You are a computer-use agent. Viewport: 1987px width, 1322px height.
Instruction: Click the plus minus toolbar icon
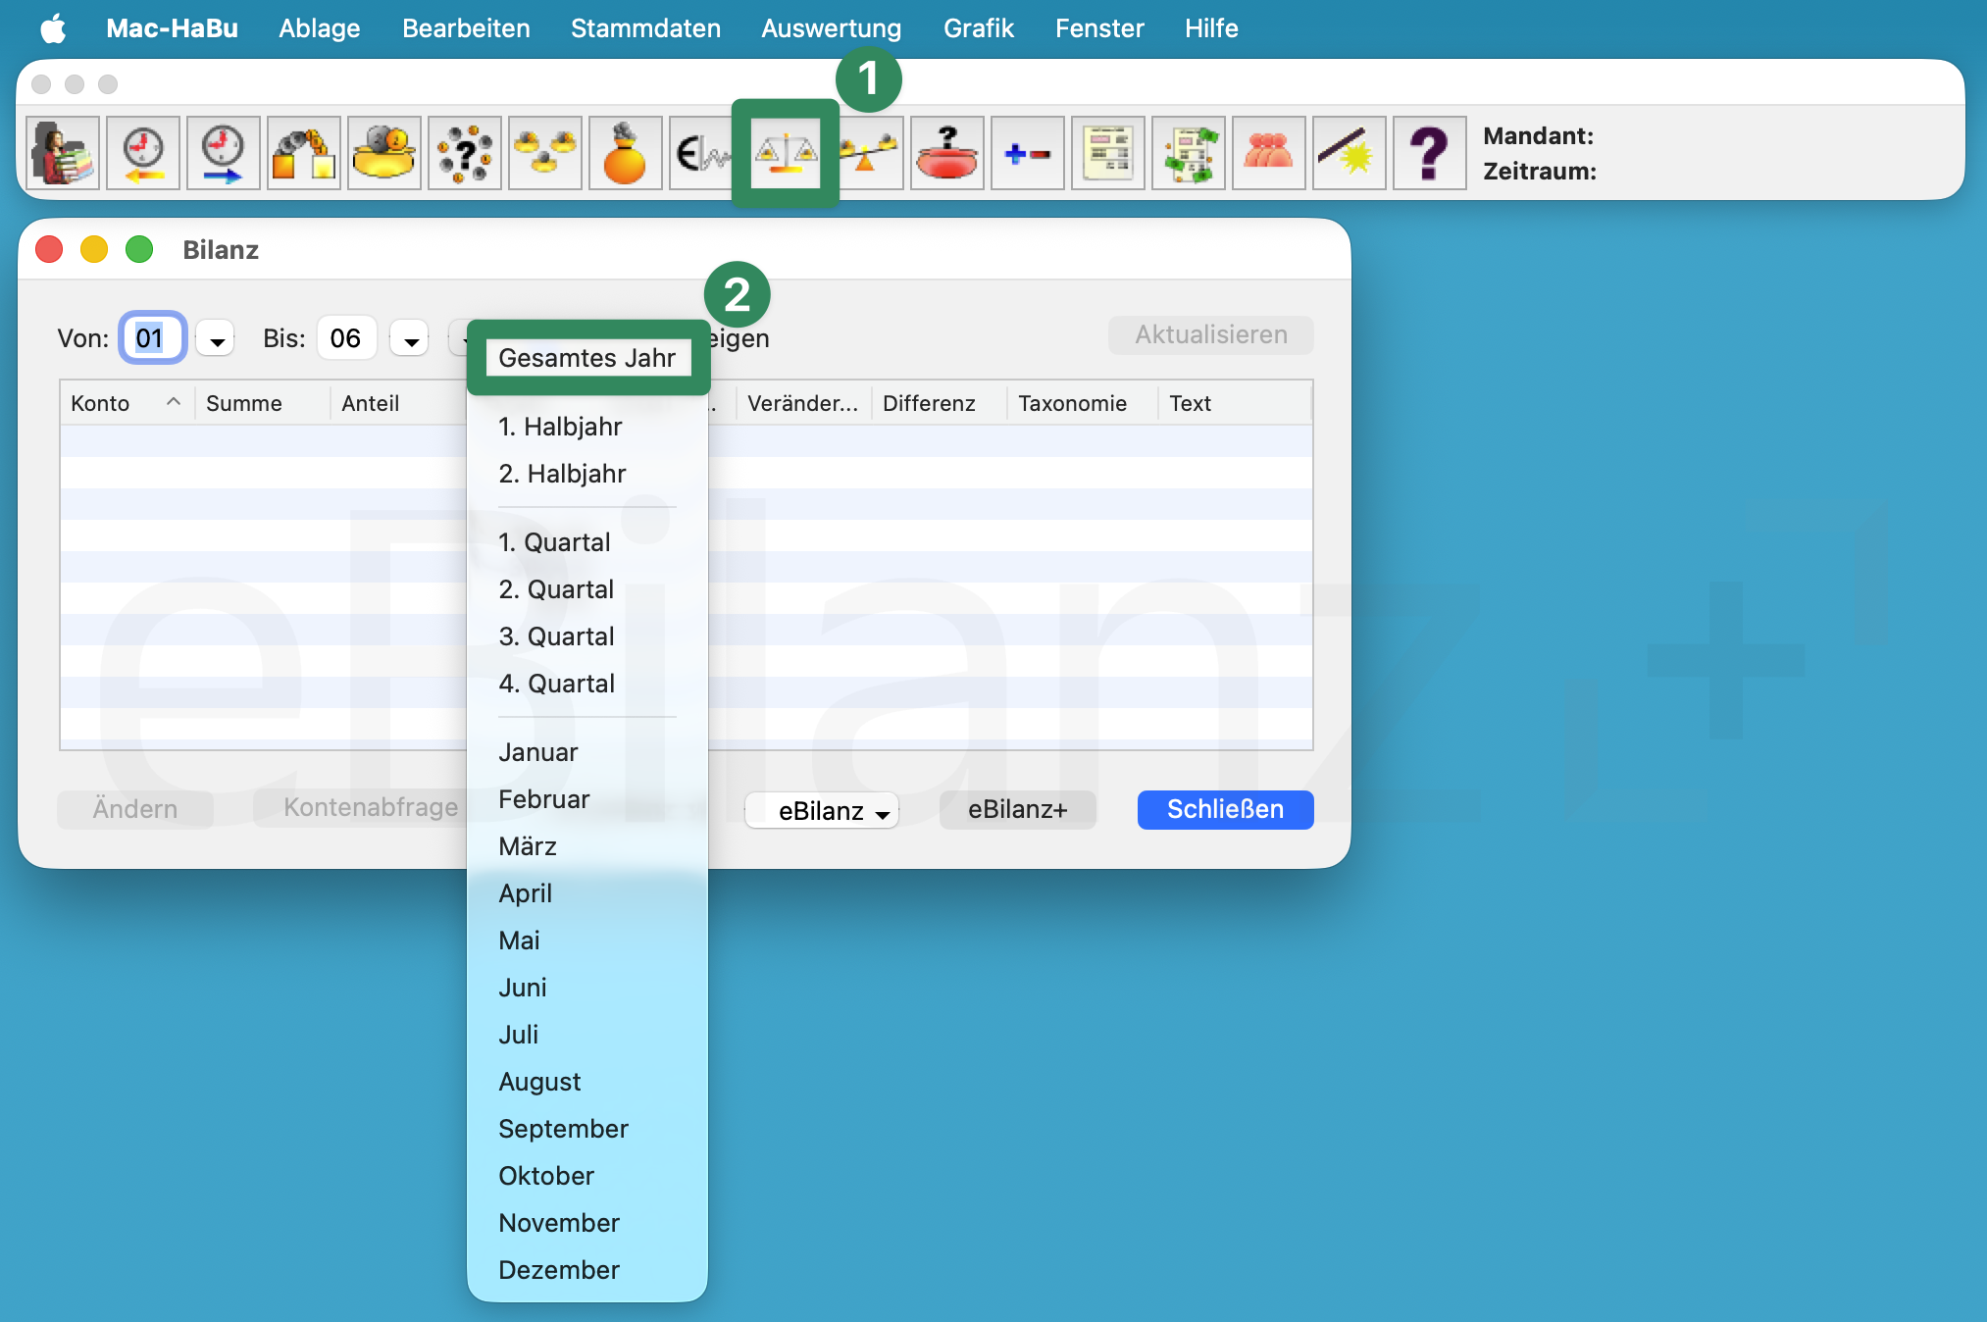pos(1028,153)
